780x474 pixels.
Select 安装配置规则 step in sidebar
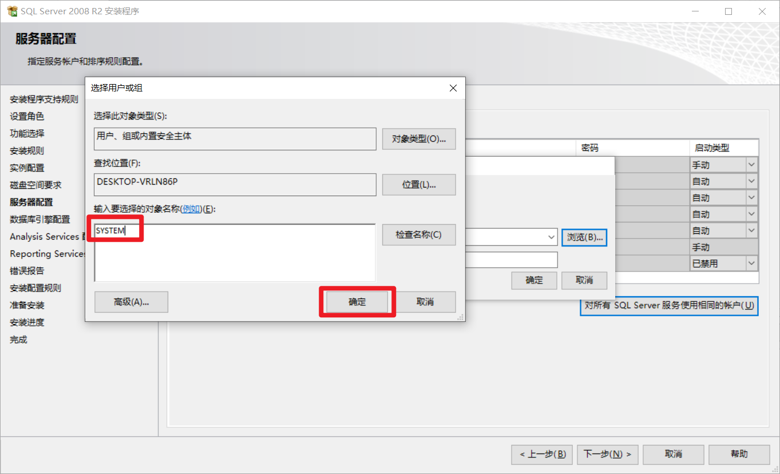pos(35,288)
